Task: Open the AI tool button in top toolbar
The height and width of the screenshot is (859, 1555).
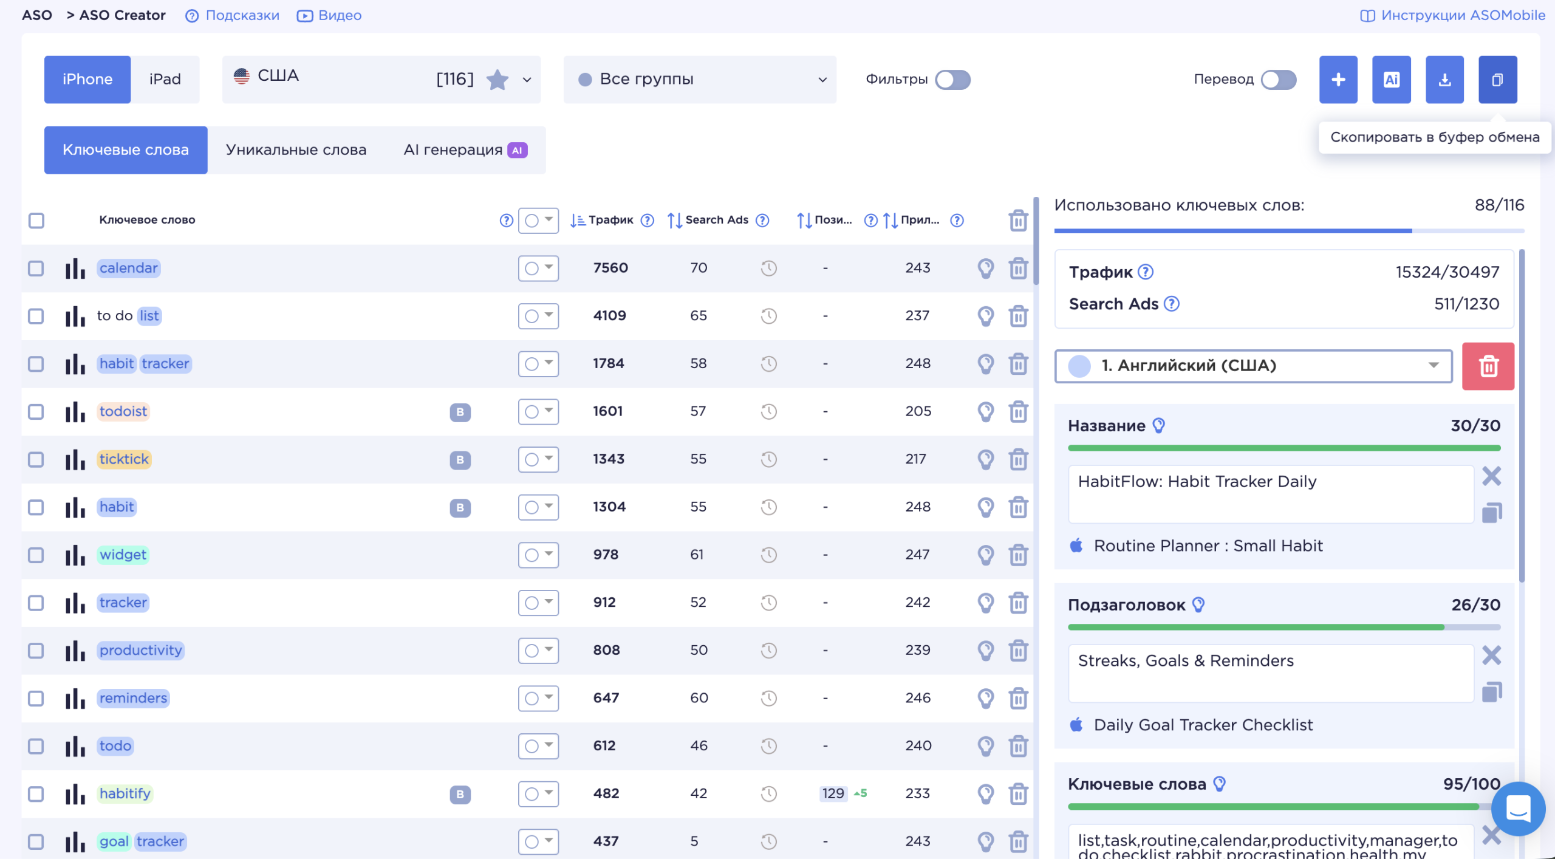Action: 1391,80
